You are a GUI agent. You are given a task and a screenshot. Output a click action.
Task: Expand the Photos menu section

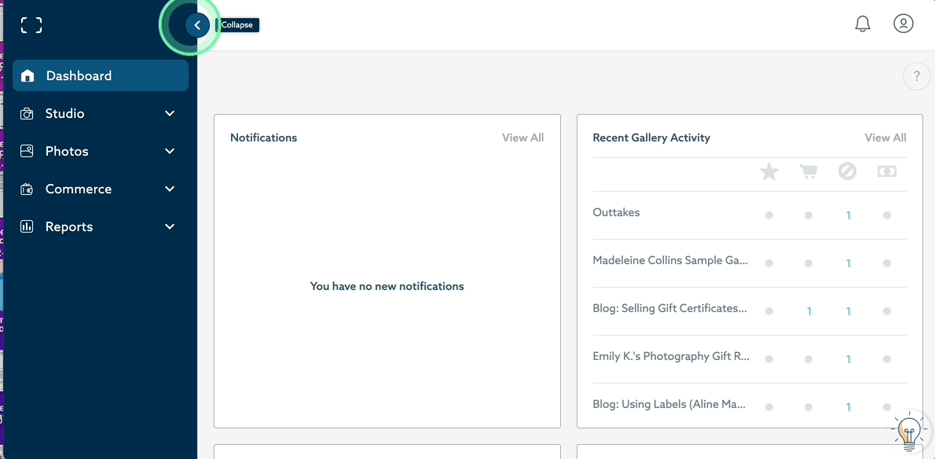(x=169, y=151)
